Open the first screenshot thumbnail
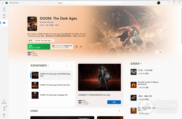Image resolution: width=182 pixels, height=119 pixels. pos(62,117)
